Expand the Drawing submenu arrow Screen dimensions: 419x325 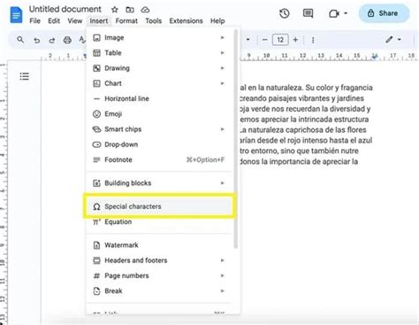pyautogui.click(x=223, y=68)
